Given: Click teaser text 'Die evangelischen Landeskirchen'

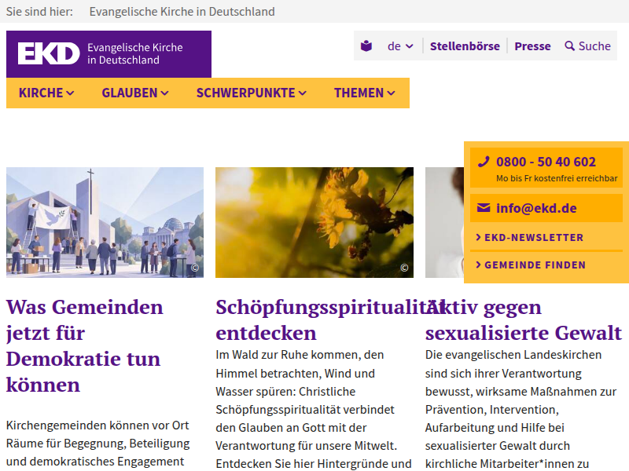Looking at the screenshot, I should click(513, 355).
